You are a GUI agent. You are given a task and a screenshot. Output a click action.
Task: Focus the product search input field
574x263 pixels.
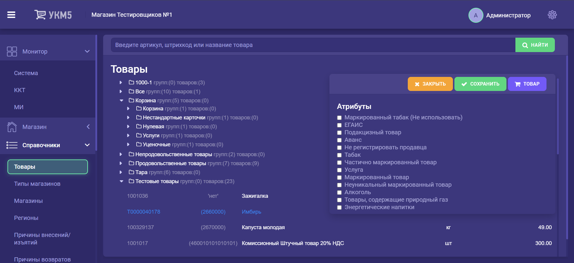(313, 45)
